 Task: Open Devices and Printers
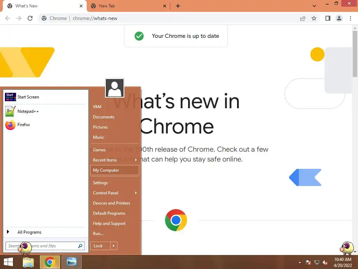pyautogui.click(x=114, y=203)
